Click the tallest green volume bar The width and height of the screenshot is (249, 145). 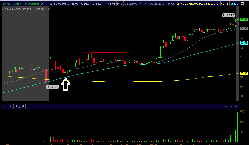[x=238, y=126]
